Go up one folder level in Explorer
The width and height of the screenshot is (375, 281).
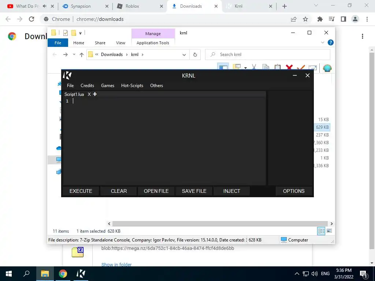pyautogui.click(x=82, y=55)
